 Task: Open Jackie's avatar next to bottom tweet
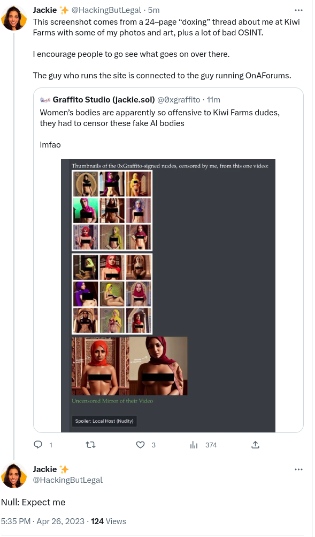click(x=14, y=475)
